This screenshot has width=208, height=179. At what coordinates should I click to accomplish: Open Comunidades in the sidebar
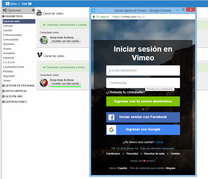coord(11,40)
